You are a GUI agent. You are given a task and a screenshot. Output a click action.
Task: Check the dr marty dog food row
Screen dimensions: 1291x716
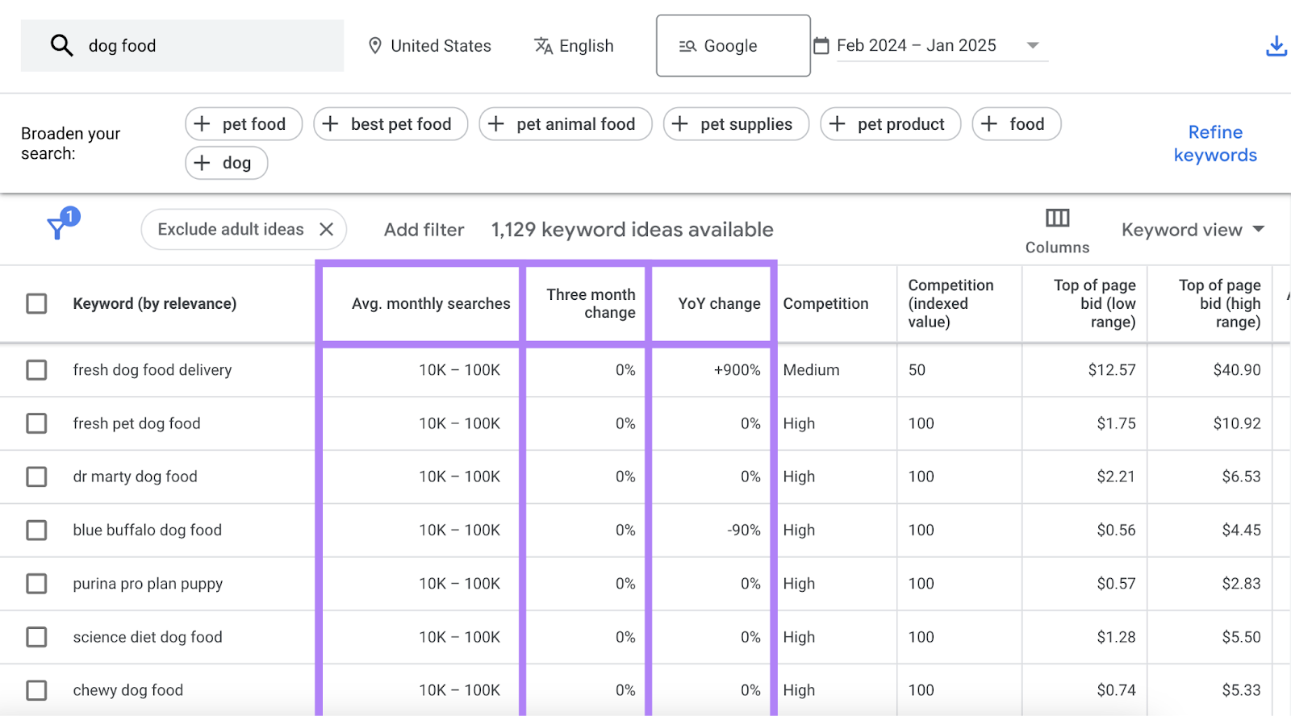[x=36, y=477]
